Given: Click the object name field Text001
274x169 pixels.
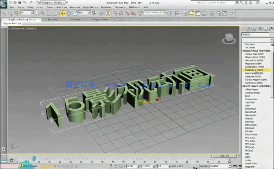Looking at the screenshot, I should pos(256,35).
